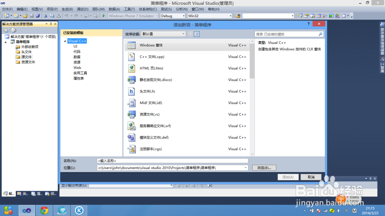Open Chrome from the taskbar
Viewport: 385px width, 216px height.
pyautogui.click(x=44, y=210)
